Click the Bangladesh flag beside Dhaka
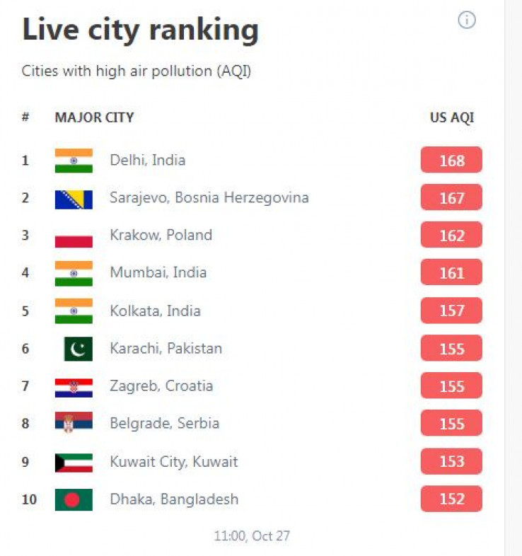 pyautogui.click(x=74, y=500)
